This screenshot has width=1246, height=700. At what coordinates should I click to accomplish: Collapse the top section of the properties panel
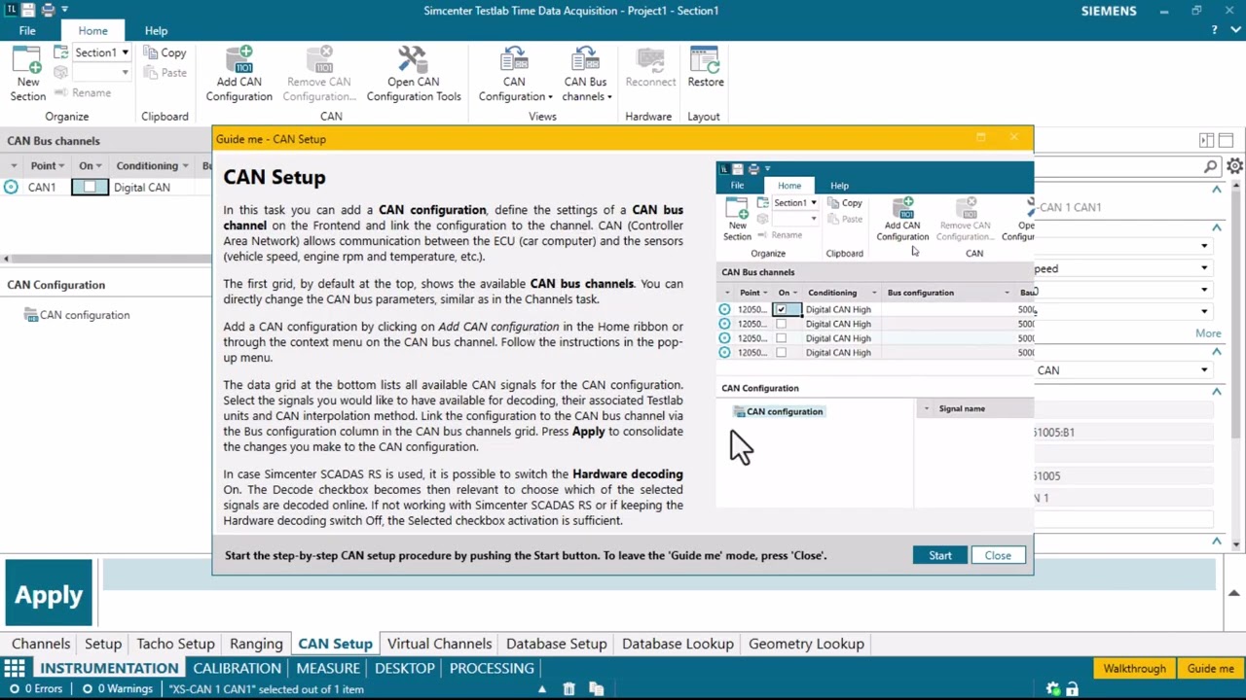[1217, 190]
